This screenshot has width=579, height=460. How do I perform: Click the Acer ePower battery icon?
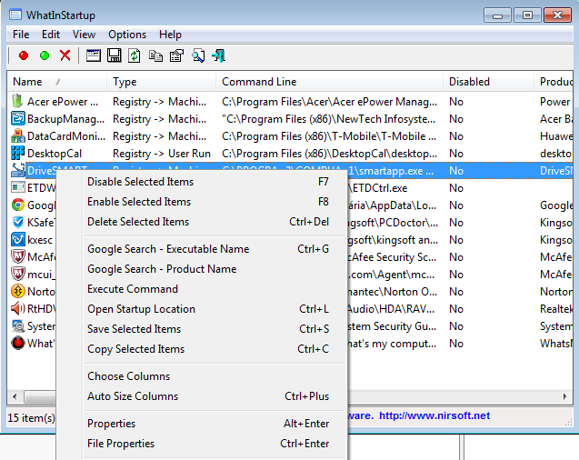(x=17, y=102)
